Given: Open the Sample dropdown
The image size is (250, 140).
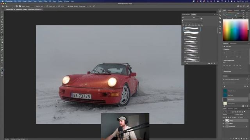Looking at the screenshot, I should 83,6.
